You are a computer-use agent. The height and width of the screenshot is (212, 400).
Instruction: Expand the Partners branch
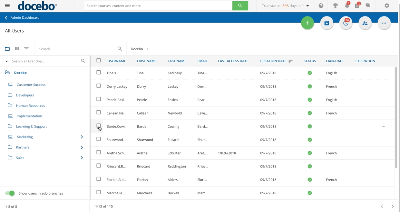(82, 147)
